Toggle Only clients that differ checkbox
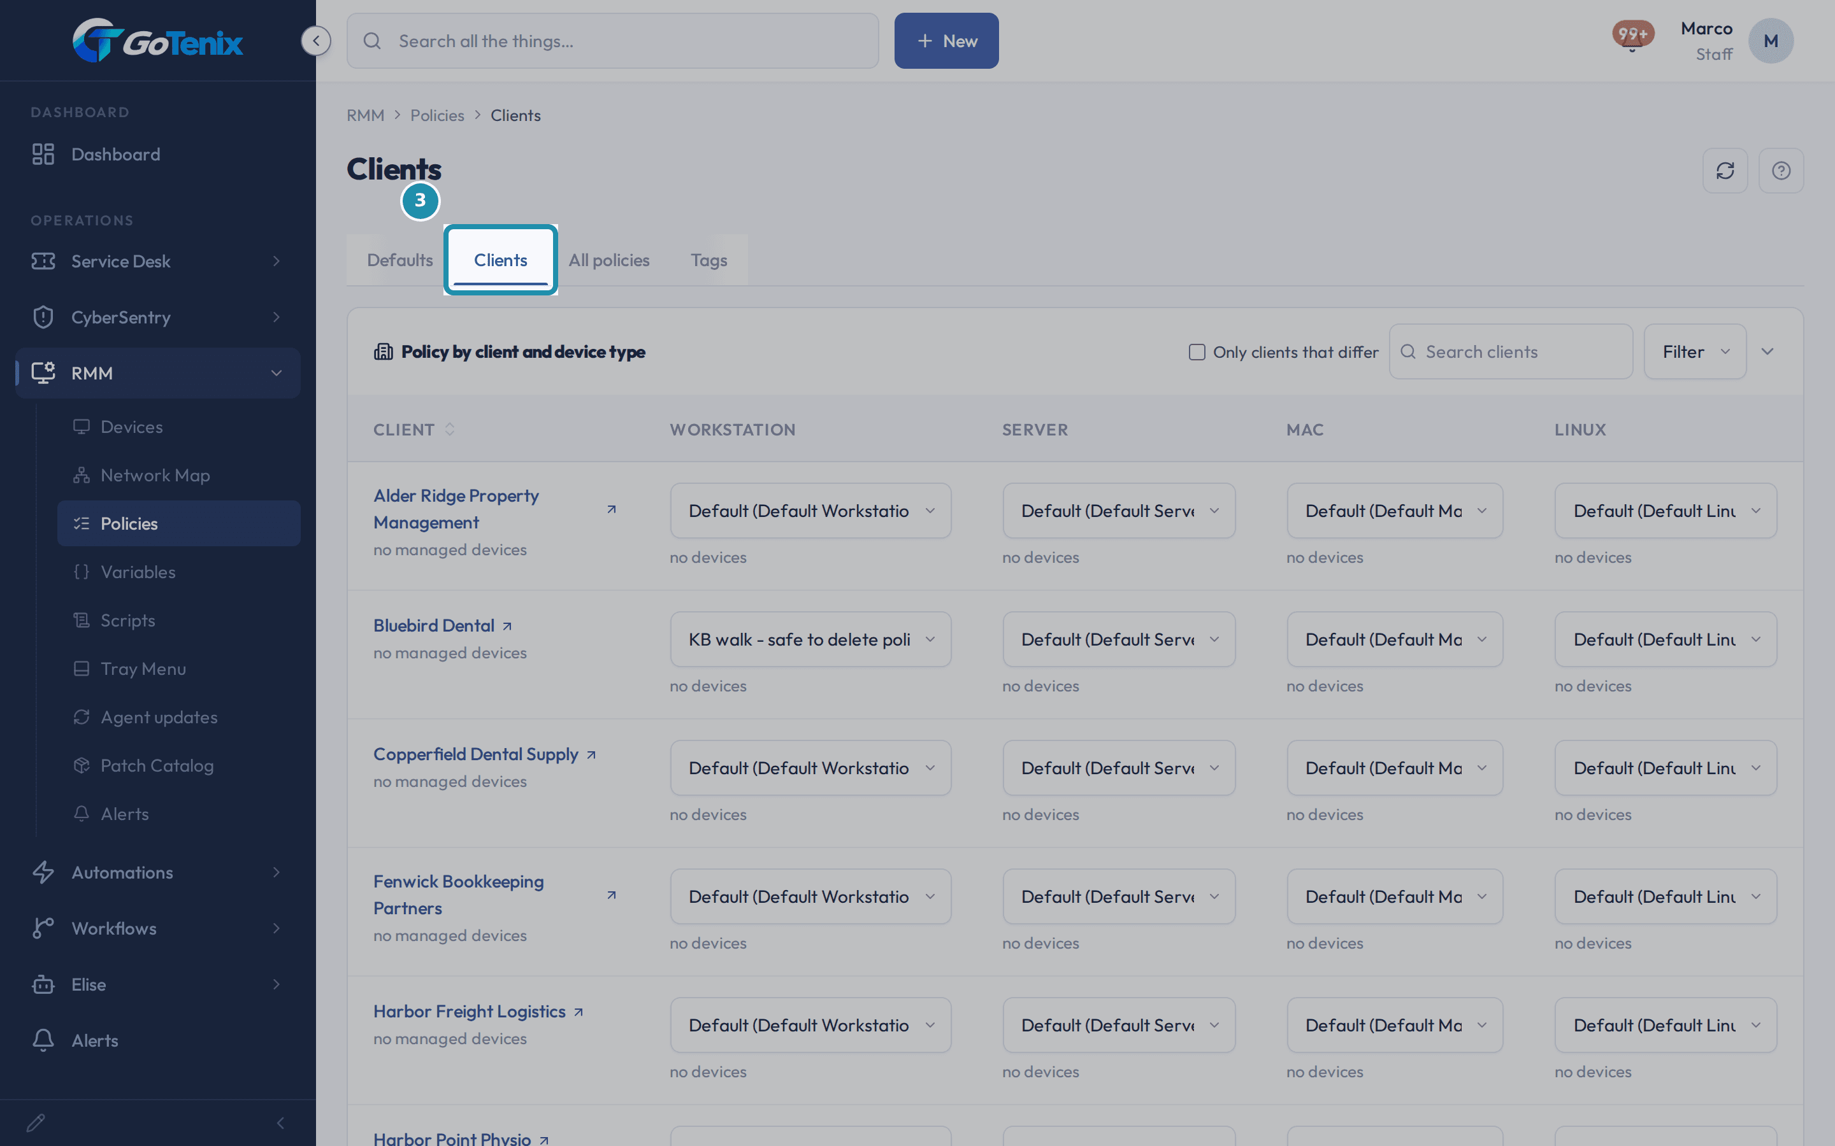 (1197, 351)
